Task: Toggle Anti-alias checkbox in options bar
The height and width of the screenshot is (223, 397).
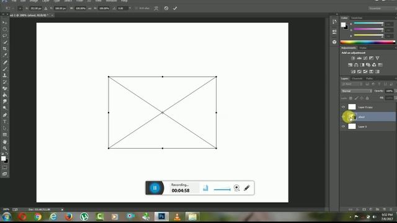Action: [136, 8]
